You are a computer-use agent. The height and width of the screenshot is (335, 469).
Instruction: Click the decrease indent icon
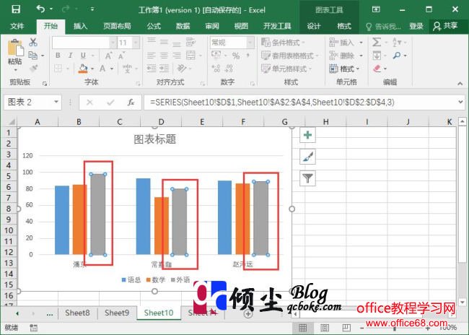pos(152,69)
